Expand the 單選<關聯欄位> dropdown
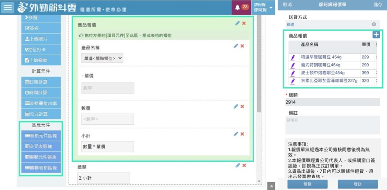 pyautogui.click(x=102, y=58)
